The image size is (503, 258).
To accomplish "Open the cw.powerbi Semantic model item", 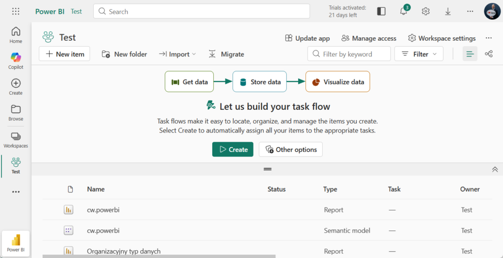I will pos(103,231).
